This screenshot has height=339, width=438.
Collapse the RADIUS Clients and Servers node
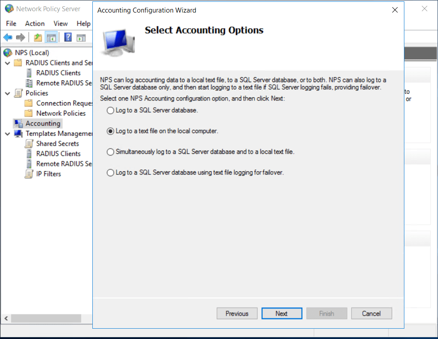pyautogui.click(x=8, y=63)
